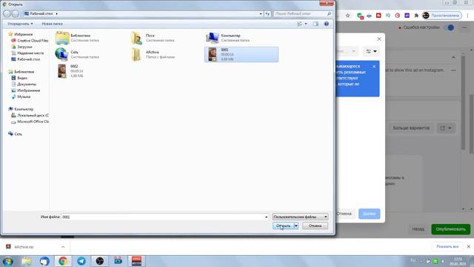
Task: Toggle the ad switch next to Ошибка настройки
Action: tap(450, 27)
